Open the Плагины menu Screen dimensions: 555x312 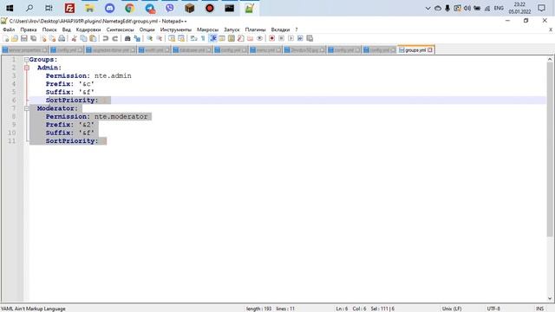(255, 29)
